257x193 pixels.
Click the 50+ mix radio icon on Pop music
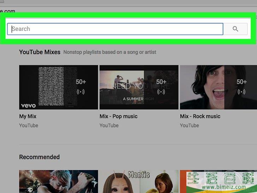pos(161,92)
